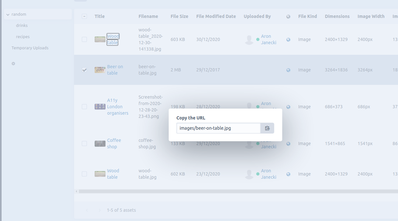Viewport: 398px width, 221px height.
Task: Click the URL text field showing images/beer-on-table.jpg
Action: [x=218, y=128]
